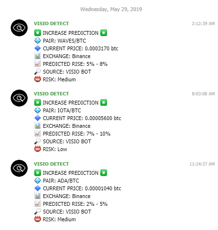Click the rising chart emoji beside PREDICTED RISE: 7% - 10%
The height and width of the screenshot is (230, 218).
point(37,134)
